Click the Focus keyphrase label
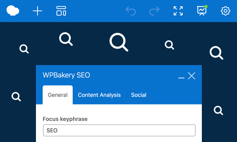This screenshot has height=142, width=237. click(65, 119)
